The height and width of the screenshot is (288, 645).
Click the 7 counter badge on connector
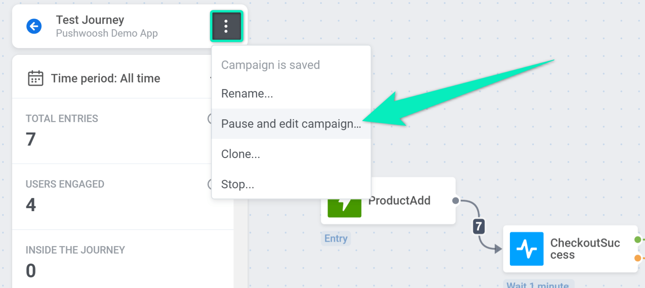click(x=478, y=227)
